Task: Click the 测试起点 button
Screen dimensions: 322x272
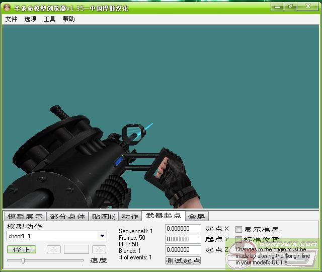Action: click(x=183, y=260)
